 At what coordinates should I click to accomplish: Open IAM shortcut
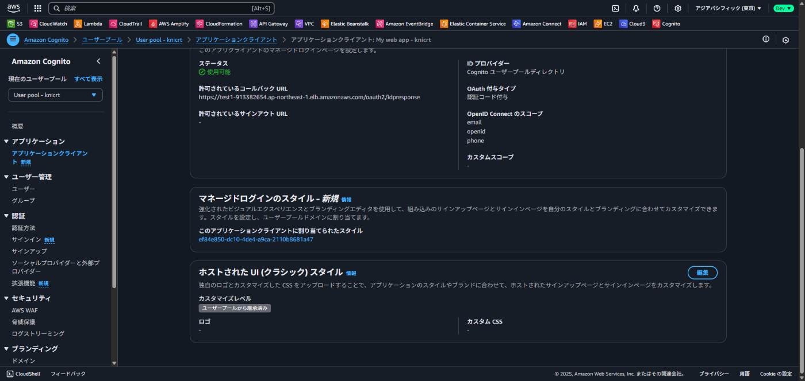(578, 24)
